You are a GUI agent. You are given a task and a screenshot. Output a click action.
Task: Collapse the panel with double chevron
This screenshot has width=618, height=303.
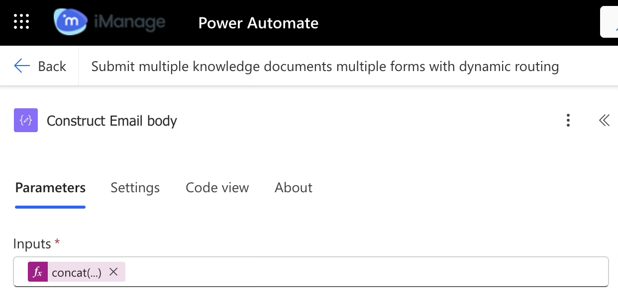click(x=604, y=120)
